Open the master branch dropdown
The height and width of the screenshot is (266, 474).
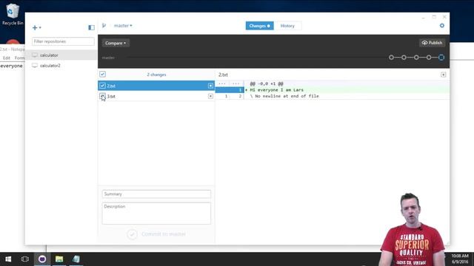click(x=123, y=26)
